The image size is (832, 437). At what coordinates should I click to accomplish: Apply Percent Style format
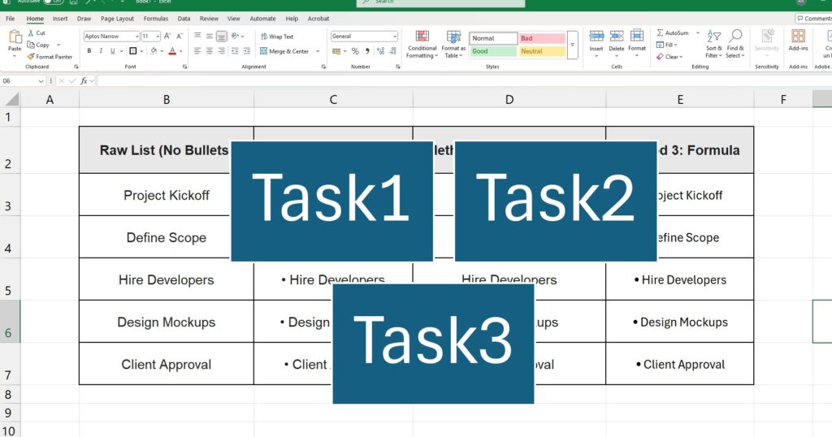[x=355, y=51]
